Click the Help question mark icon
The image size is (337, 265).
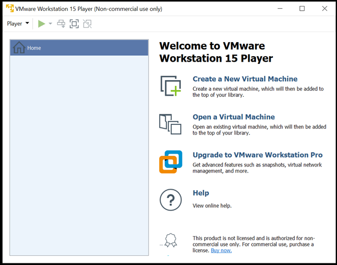point(171,200)
